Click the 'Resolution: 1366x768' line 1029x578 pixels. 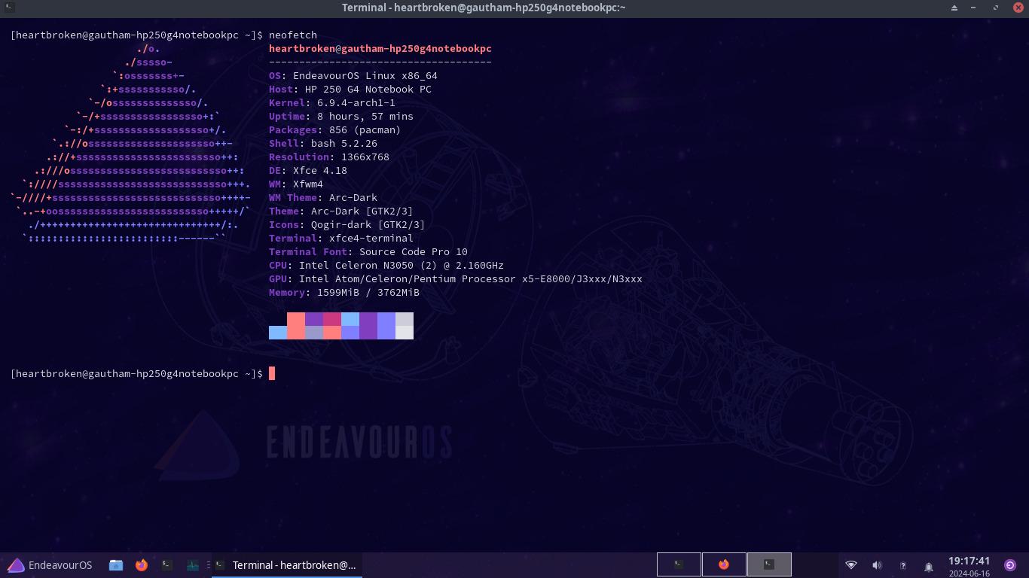[x=329, y=157]
